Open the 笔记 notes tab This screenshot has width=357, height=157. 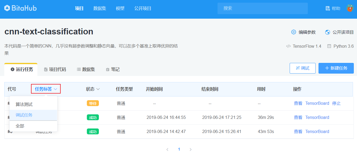click(x=112, y=69)
